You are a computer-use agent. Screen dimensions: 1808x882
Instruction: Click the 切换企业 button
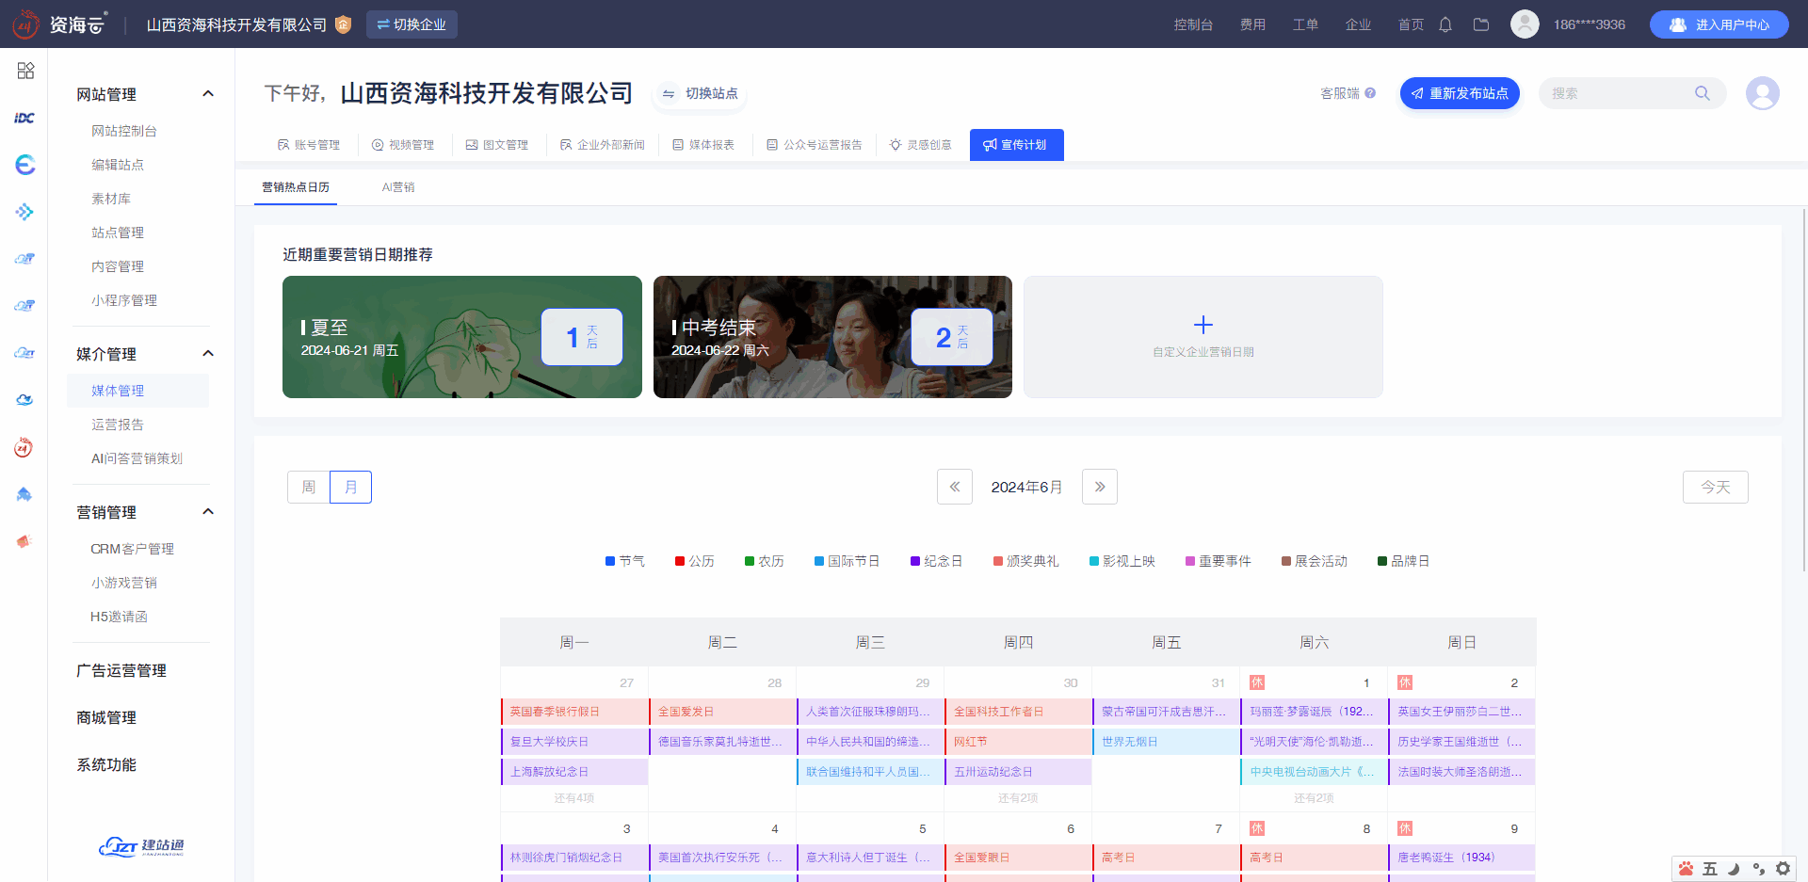412,24
